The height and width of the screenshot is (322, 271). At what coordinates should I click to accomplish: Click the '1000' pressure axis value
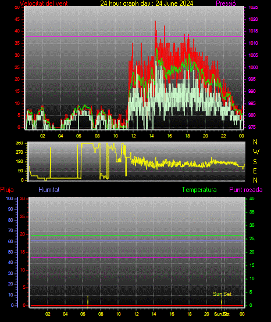tap(254, 67)
